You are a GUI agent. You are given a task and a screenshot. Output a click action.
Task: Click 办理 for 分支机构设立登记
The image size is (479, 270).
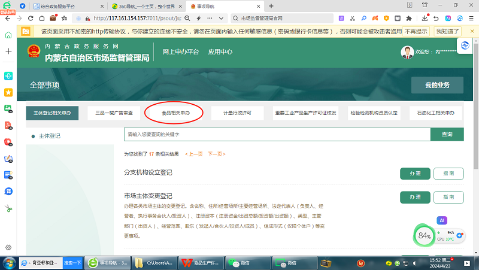415,174
